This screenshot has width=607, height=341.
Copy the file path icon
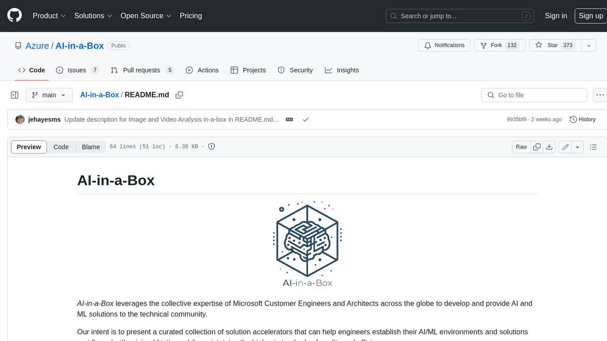[179, 95]
